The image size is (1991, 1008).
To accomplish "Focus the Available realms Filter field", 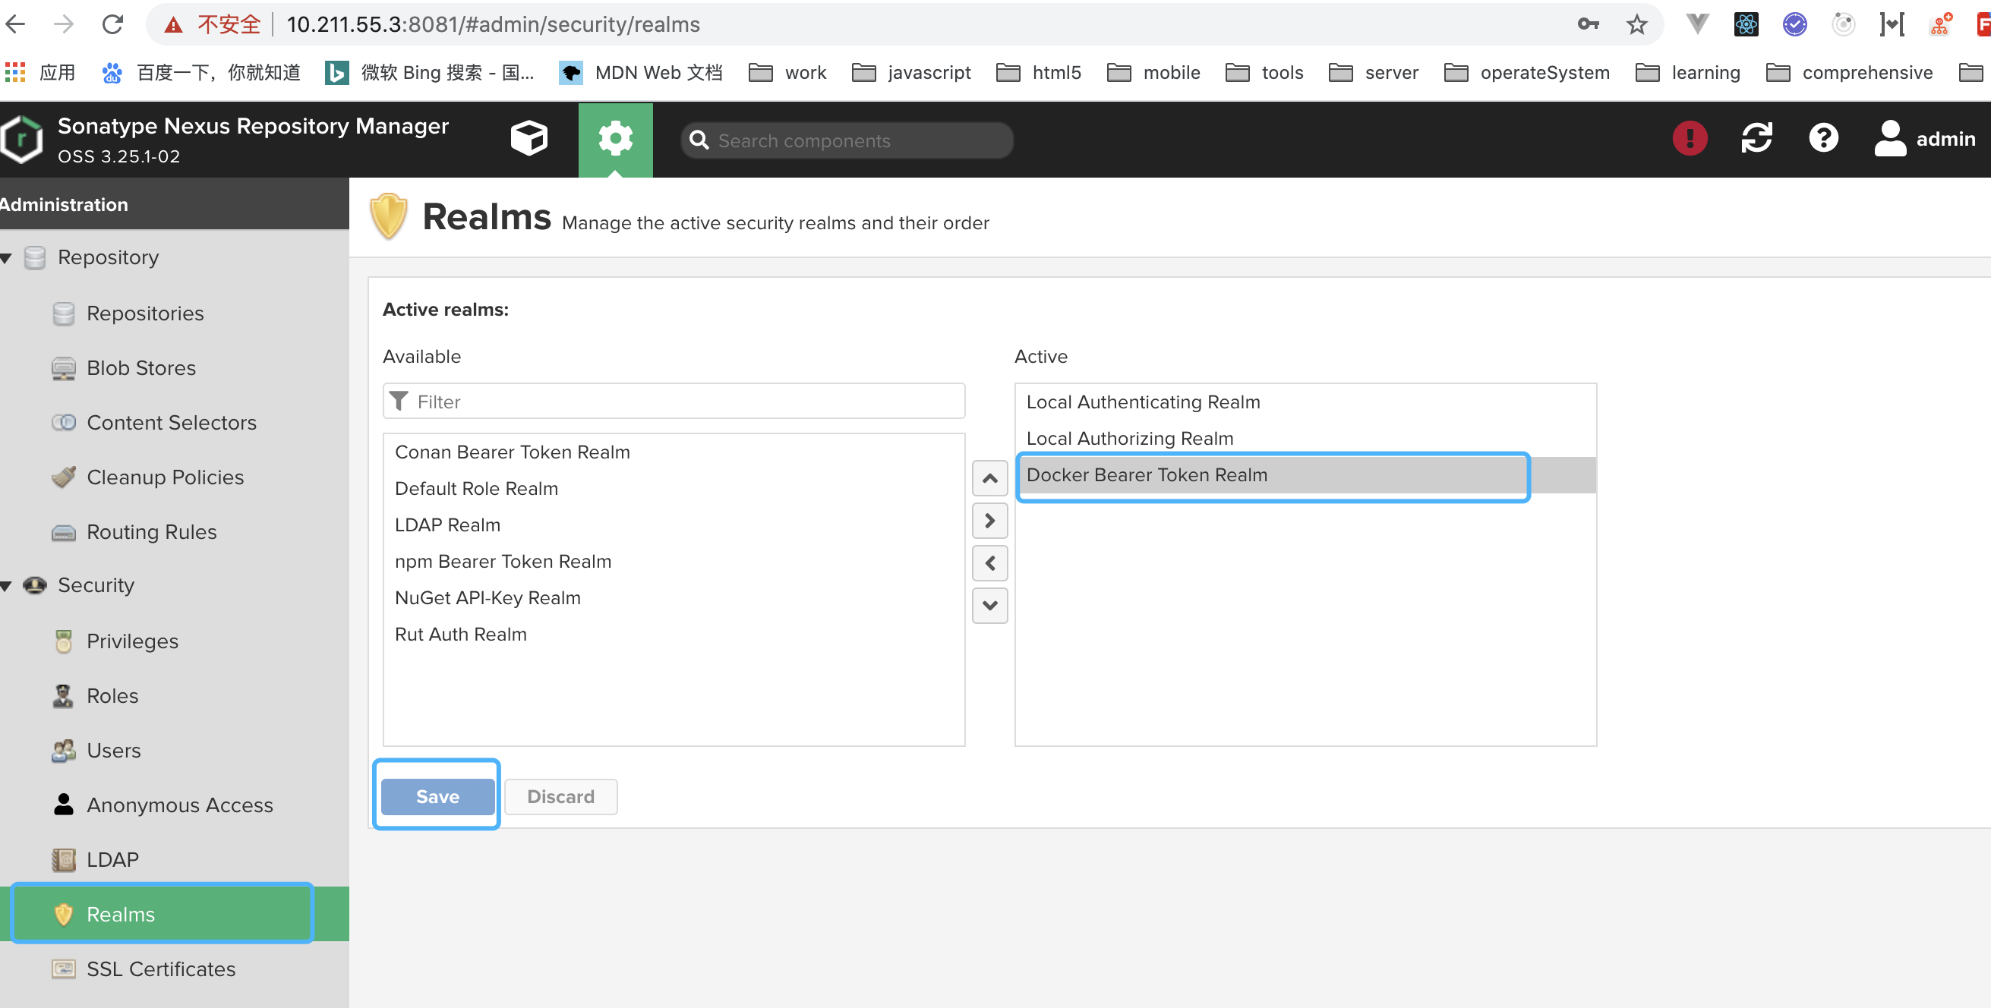I will point(674,402).
